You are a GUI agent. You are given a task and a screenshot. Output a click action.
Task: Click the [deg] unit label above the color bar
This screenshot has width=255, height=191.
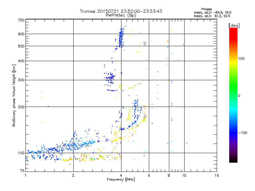click(x=234, y=25)
